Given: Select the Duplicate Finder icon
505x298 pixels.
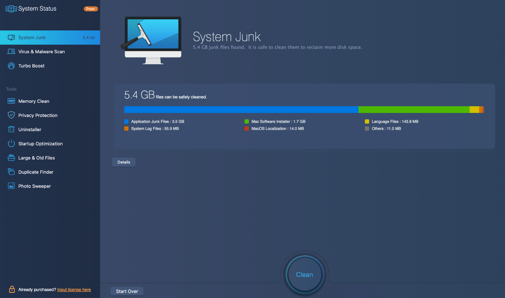Looking at the screenshot, I should (x=11, y=172).
